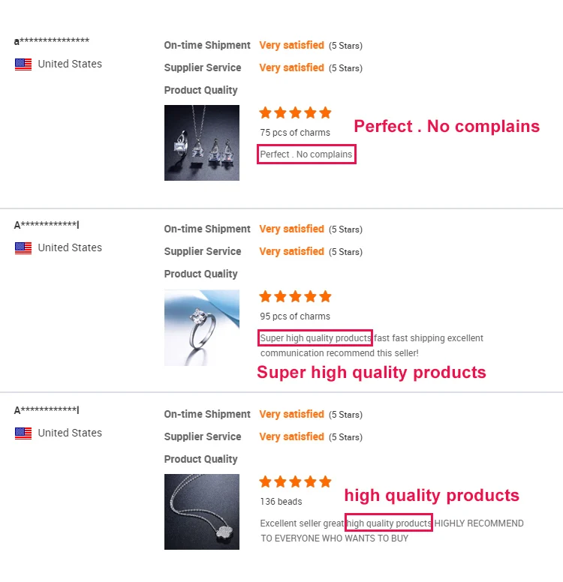Click the star rating above '95 pcs of charms'
563x582 pixels.
pyautogui.click(x=295, y=297)
